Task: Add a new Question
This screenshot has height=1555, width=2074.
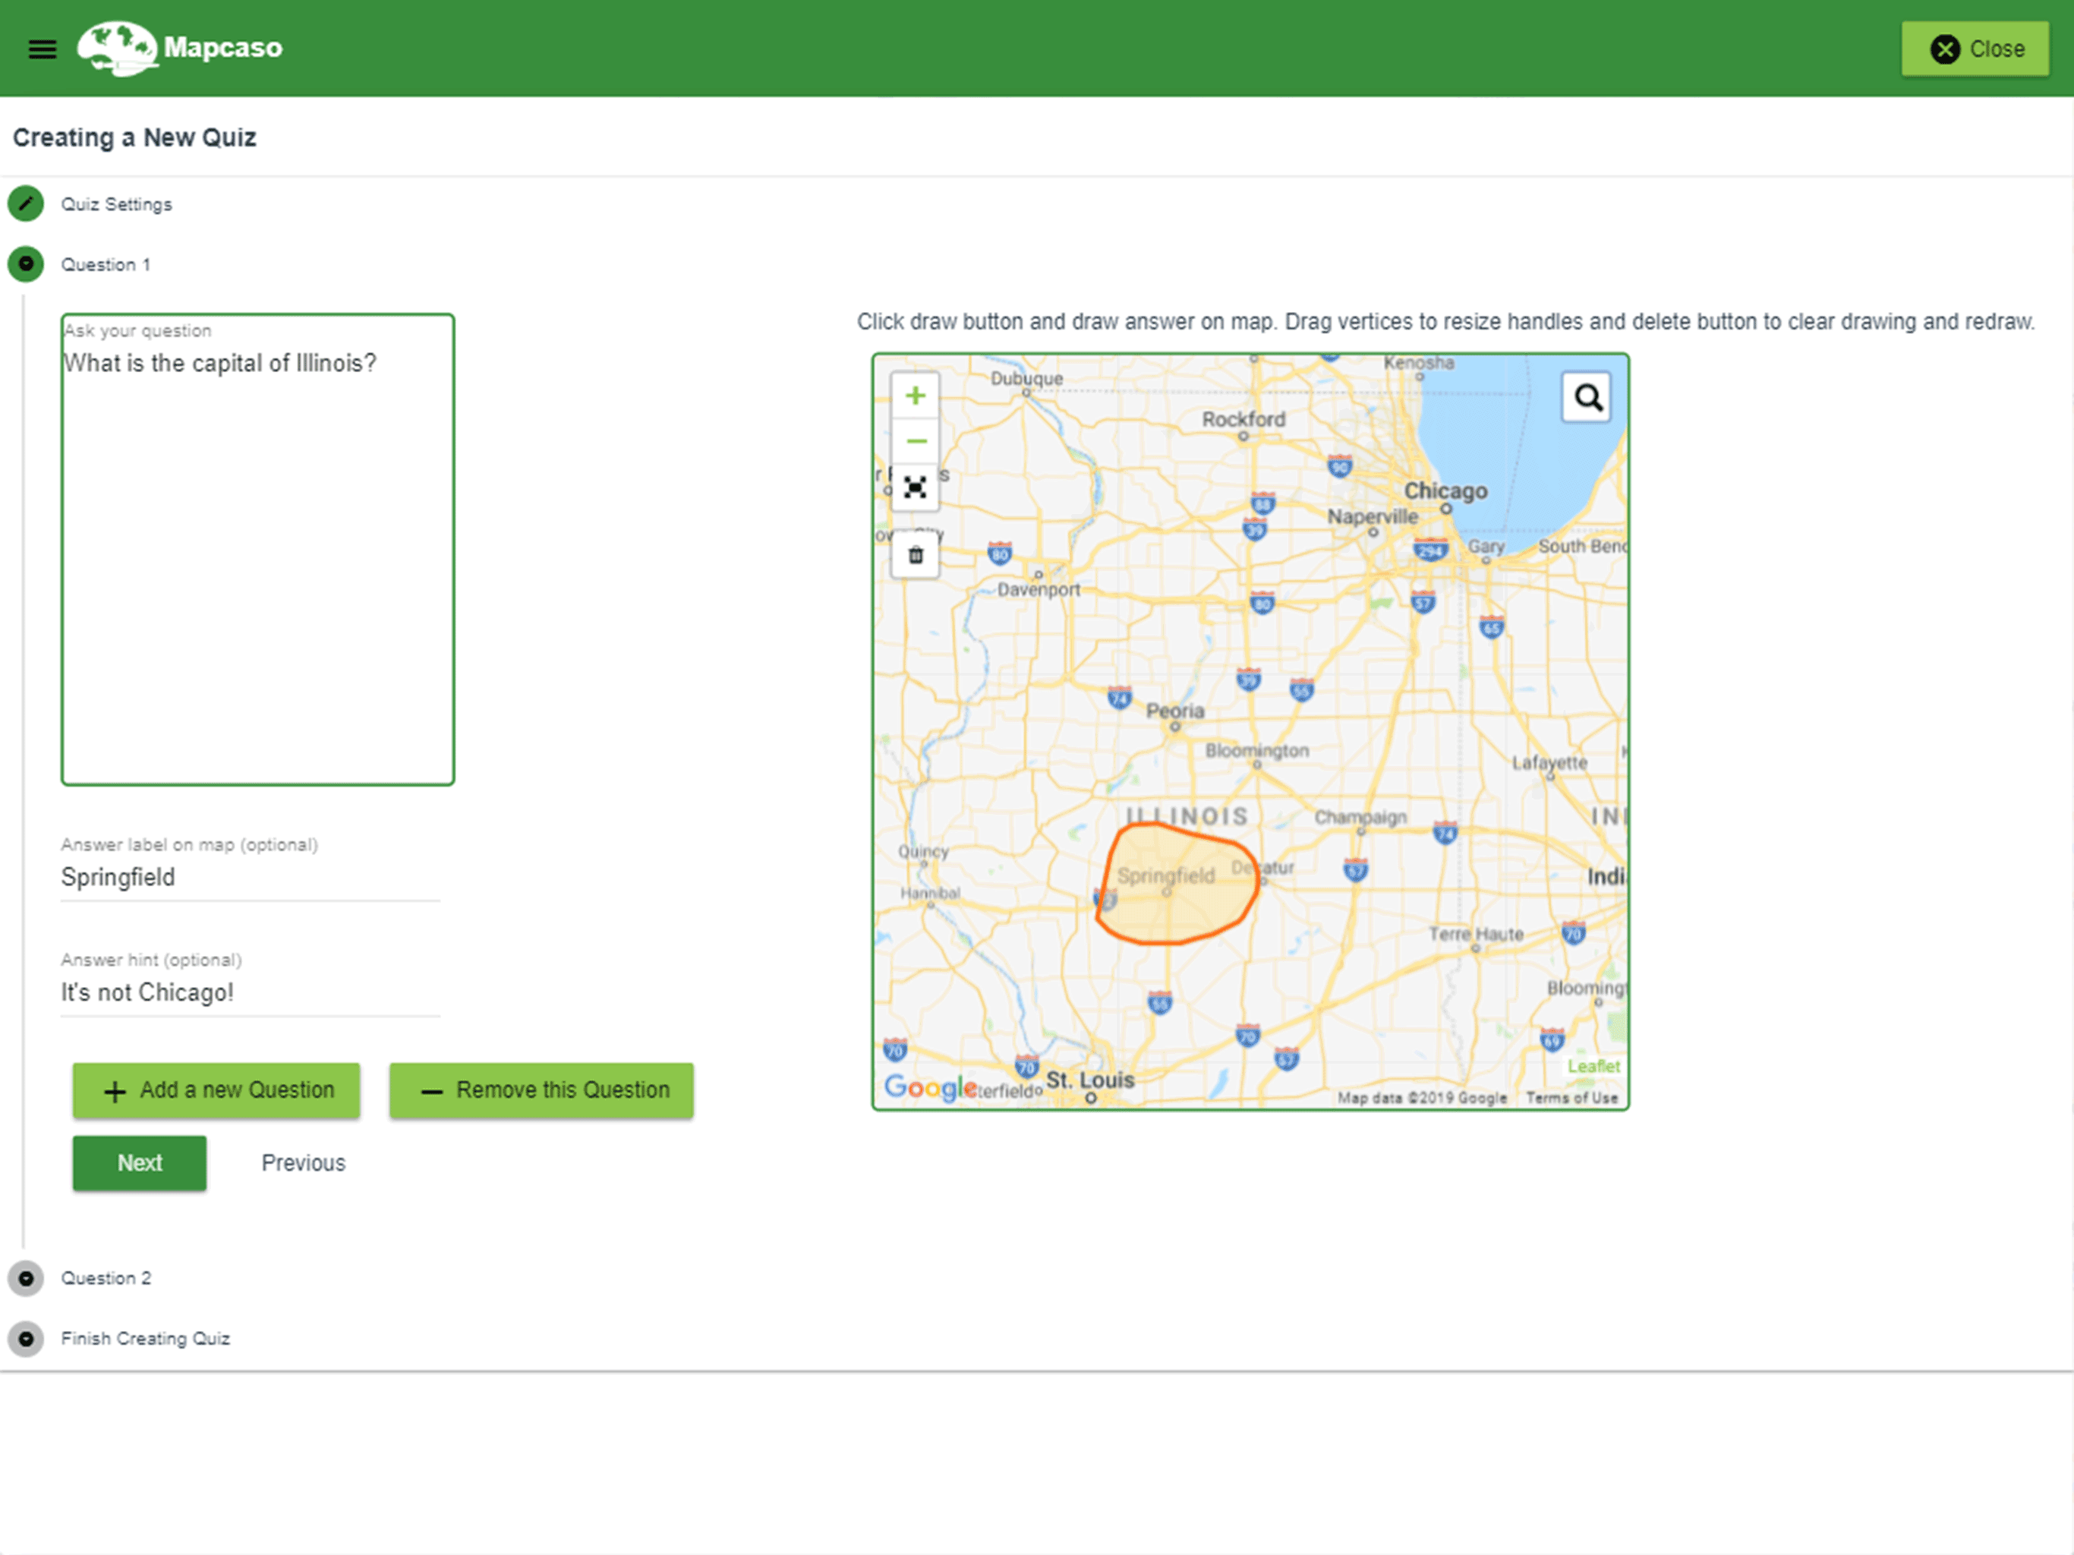Action: coord(216,1090)
